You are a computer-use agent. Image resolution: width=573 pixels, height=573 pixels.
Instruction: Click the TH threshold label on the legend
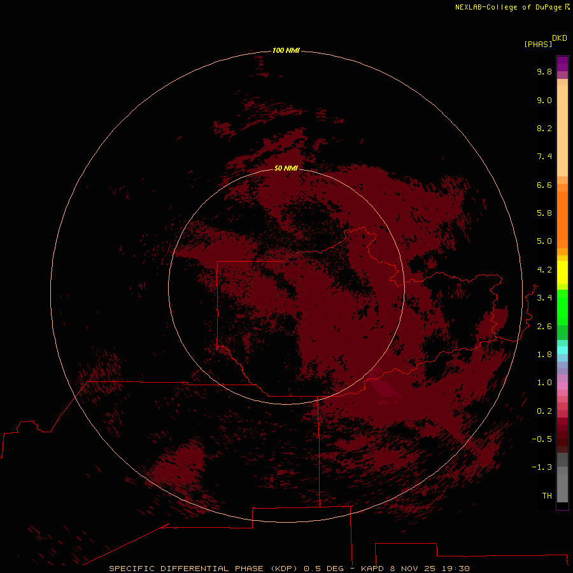click(547, 496)
